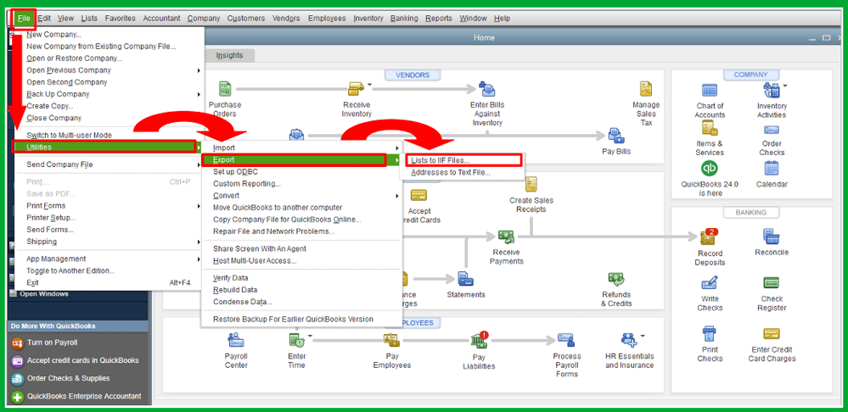The height and width of the screenshot is (412, 848).
Task: Expand the Inventory Activities dropdown arrow
Action: [x=784, y=86]
